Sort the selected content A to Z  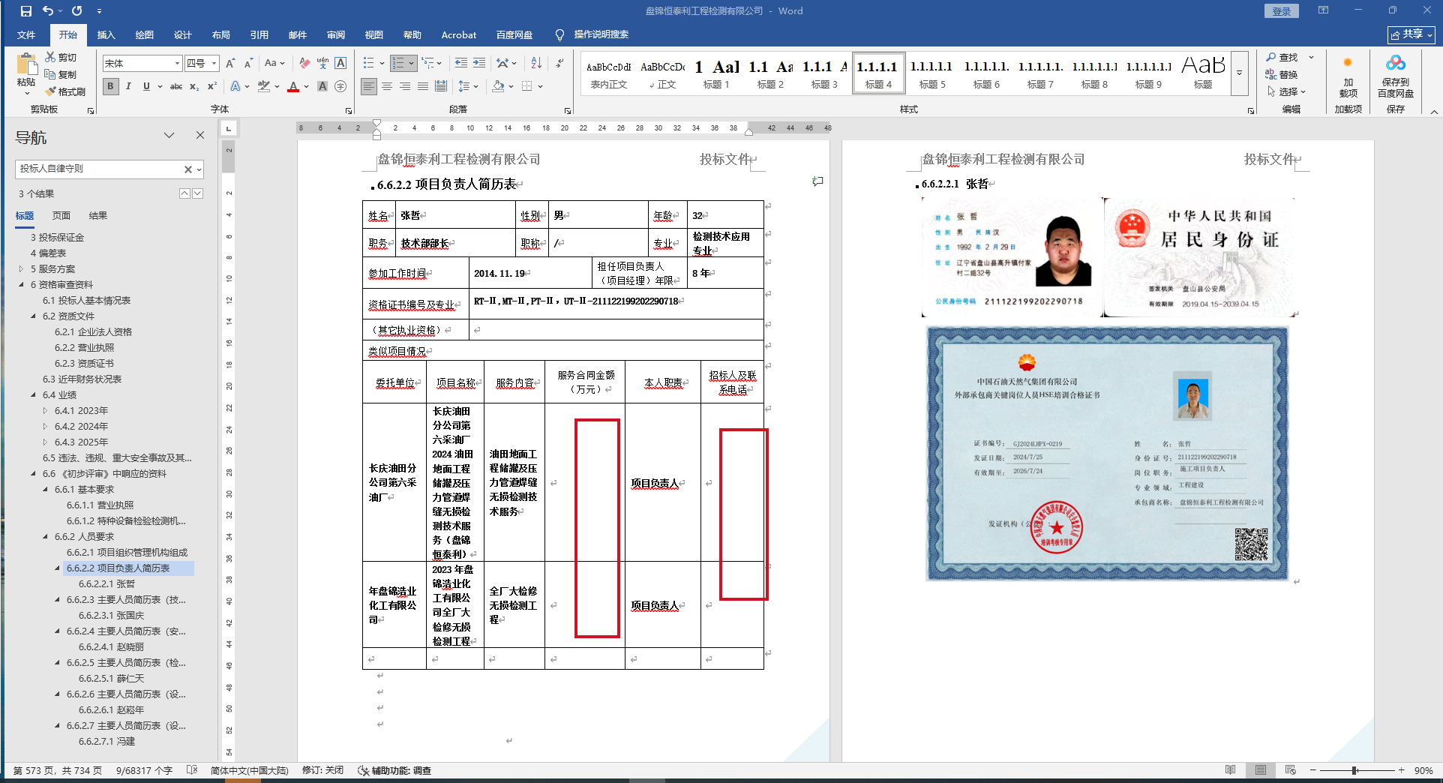click(536, 64)
